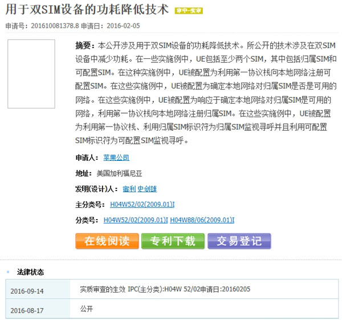Click the 公开 status entry

[87, 309]
